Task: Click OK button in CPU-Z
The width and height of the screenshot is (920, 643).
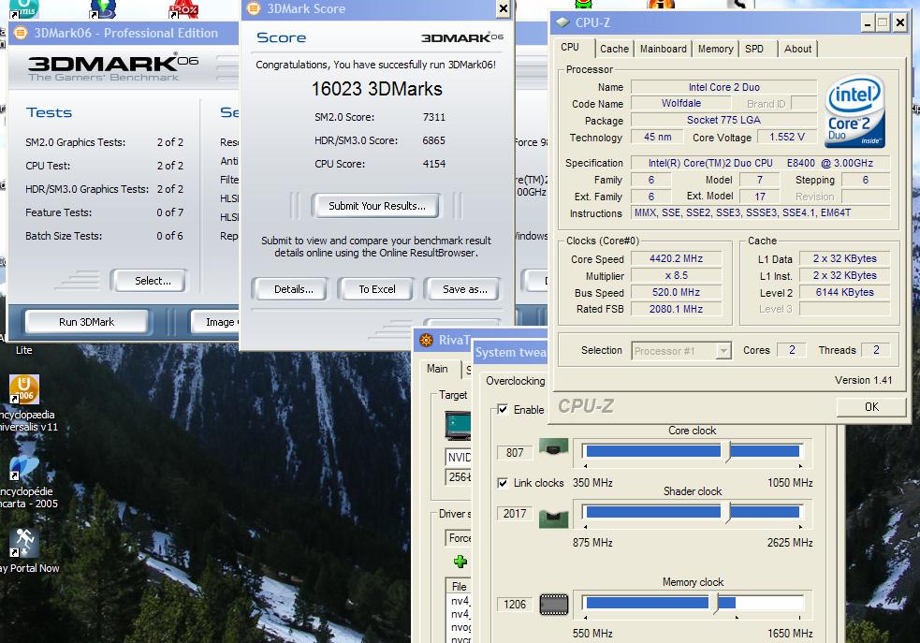Action: click(871, 406)
